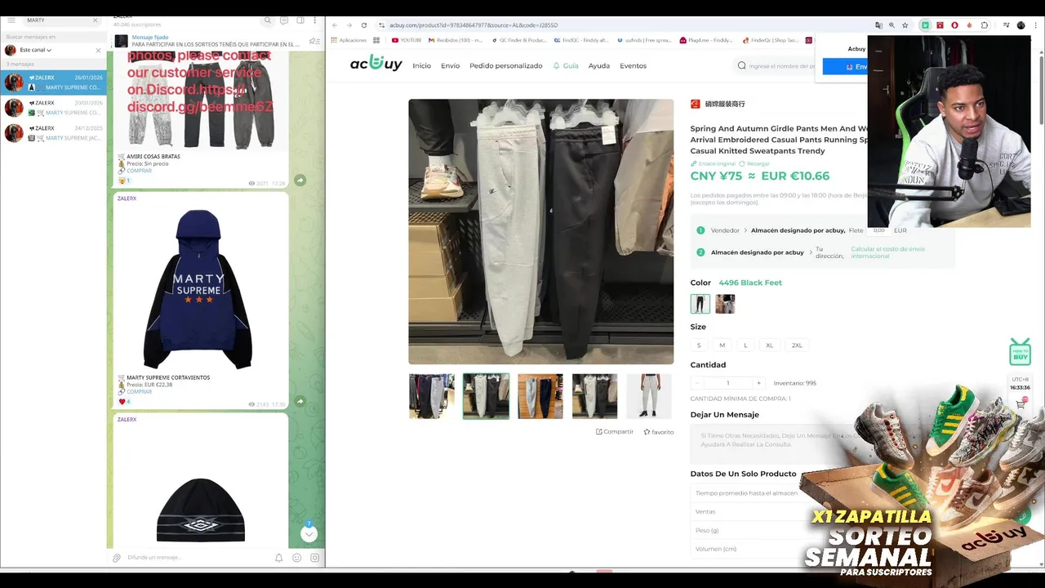This screenshot has height=588, width=1045.
Task: Open search in the ZALERX channel header
Action: [267, 20]
